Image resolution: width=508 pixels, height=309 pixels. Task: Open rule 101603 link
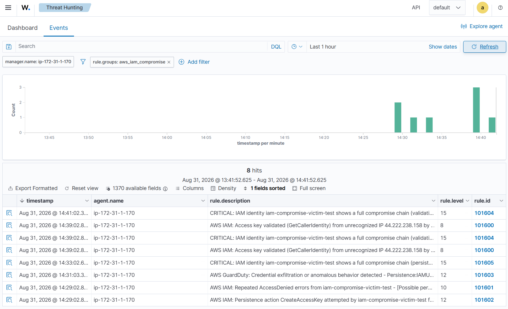click(484, 275)
